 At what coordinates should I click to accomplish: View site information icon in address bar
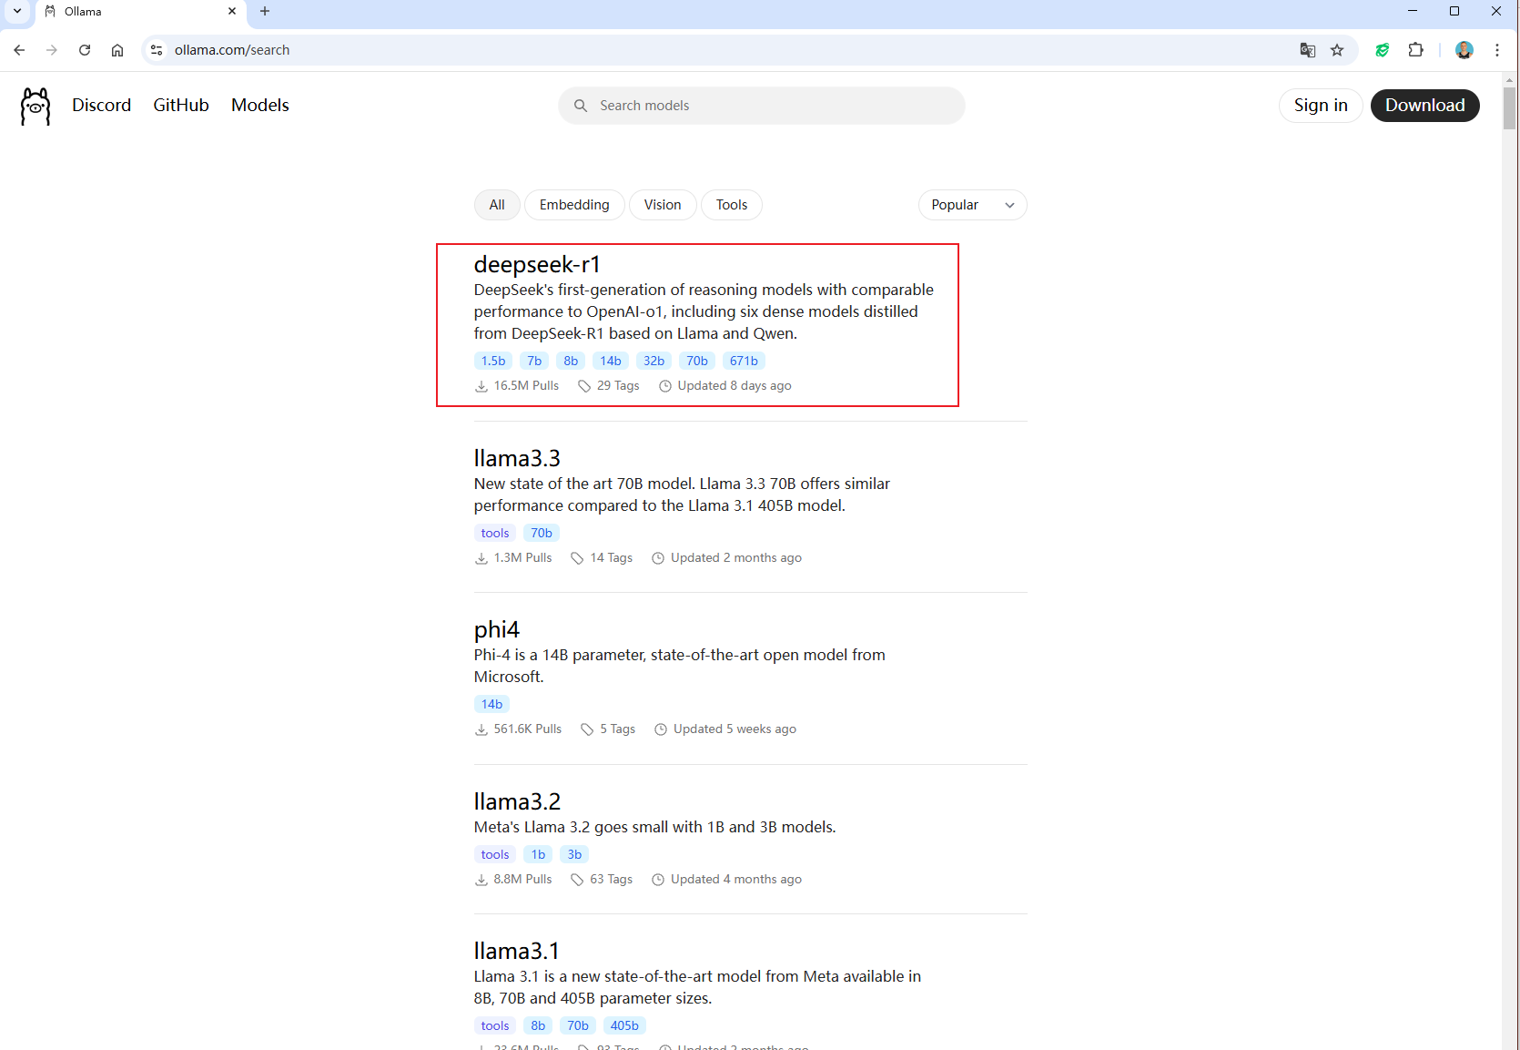[157, 50]
